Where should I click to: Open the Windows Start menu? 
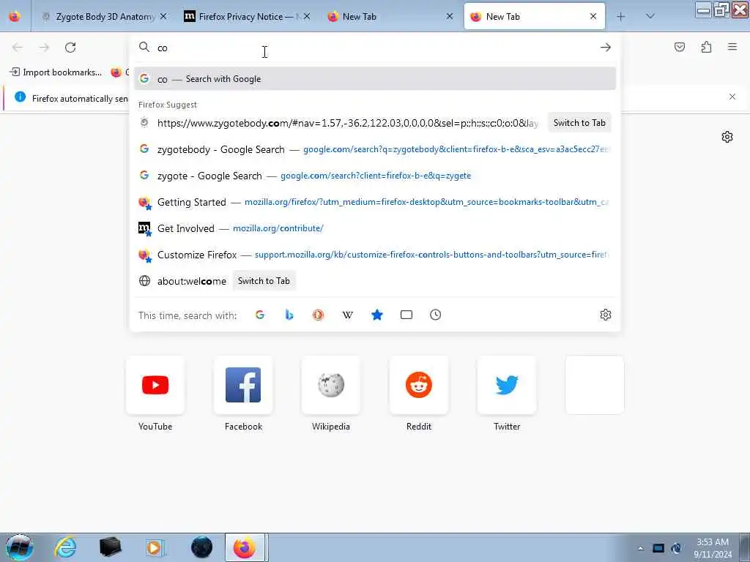pos(19,547)
